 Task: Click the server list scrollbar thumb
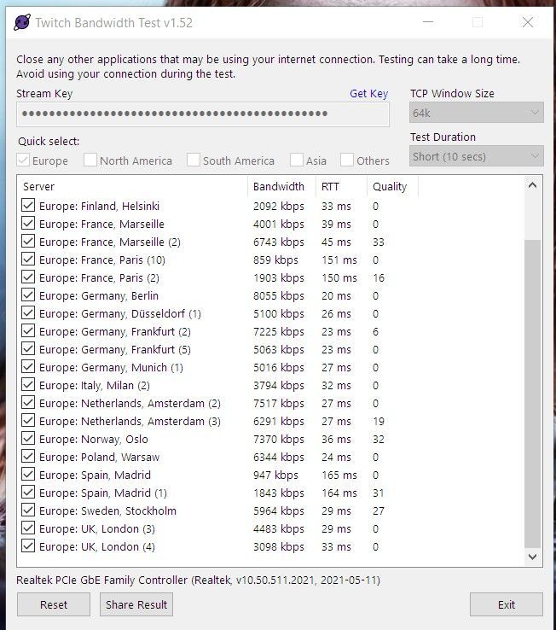[x=532, y=393]
